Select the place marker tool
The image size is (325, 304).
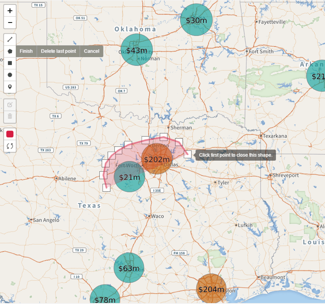coord(10,86)
